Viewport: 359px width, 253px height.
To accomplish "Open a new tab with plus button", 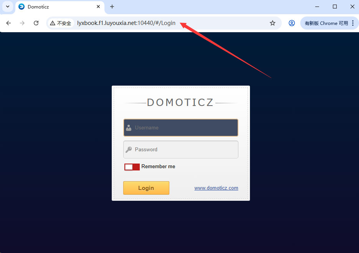I will coord(112,7).
